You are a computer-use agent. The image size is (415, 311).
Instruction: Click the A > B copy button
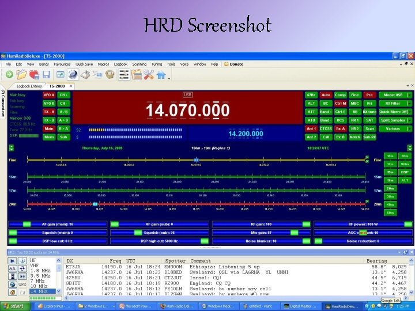pyautogui.click(x=63, y=120)
